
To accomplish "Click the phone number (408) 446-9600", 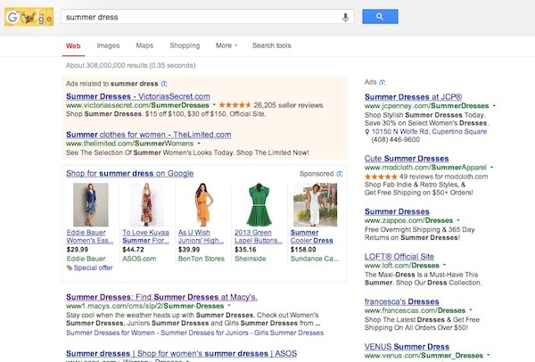I will tap(395, 140).
